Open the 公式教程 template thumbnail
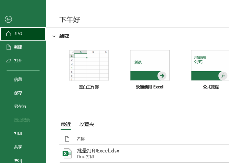This screenshot has width=229, height=163. click(x=210, y=65)
